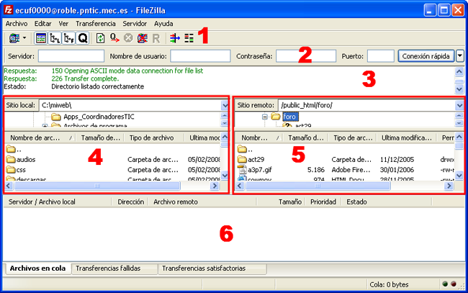Open the Transferencia menu
Viewport: 468px width, 293px height.
tap(95, 24)
